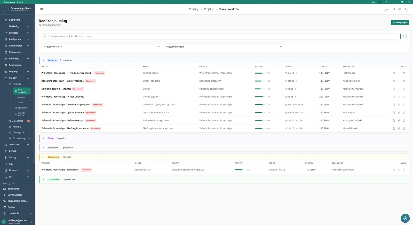This screenshot has height=225, width=413.
Task: Expand the Kontrola submenu
Action: coord(19,127)
